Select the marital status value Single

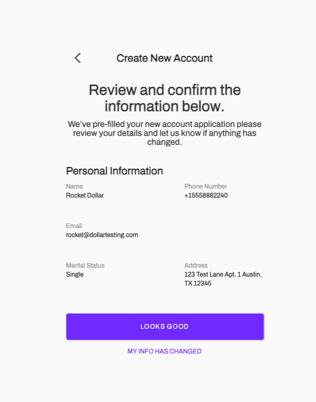coord(75,274)
